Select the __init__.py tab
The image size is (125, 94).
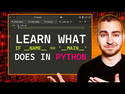(65, 22)
